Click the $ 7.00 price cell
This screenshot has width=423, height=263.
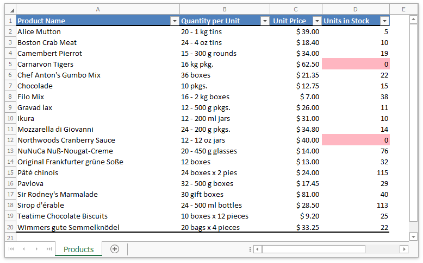click(296, 97)
